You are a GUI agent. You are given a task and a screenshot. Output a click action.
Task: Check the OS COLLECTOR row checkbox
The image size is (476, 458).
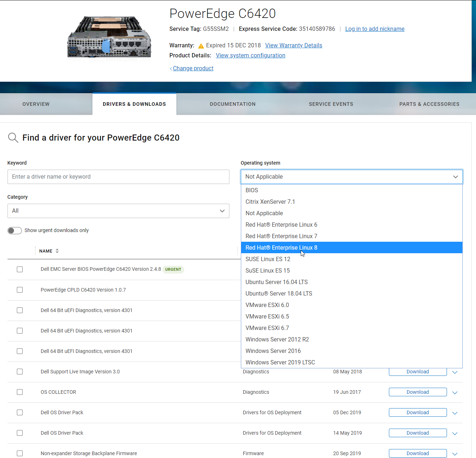click(x=20, y=392)
